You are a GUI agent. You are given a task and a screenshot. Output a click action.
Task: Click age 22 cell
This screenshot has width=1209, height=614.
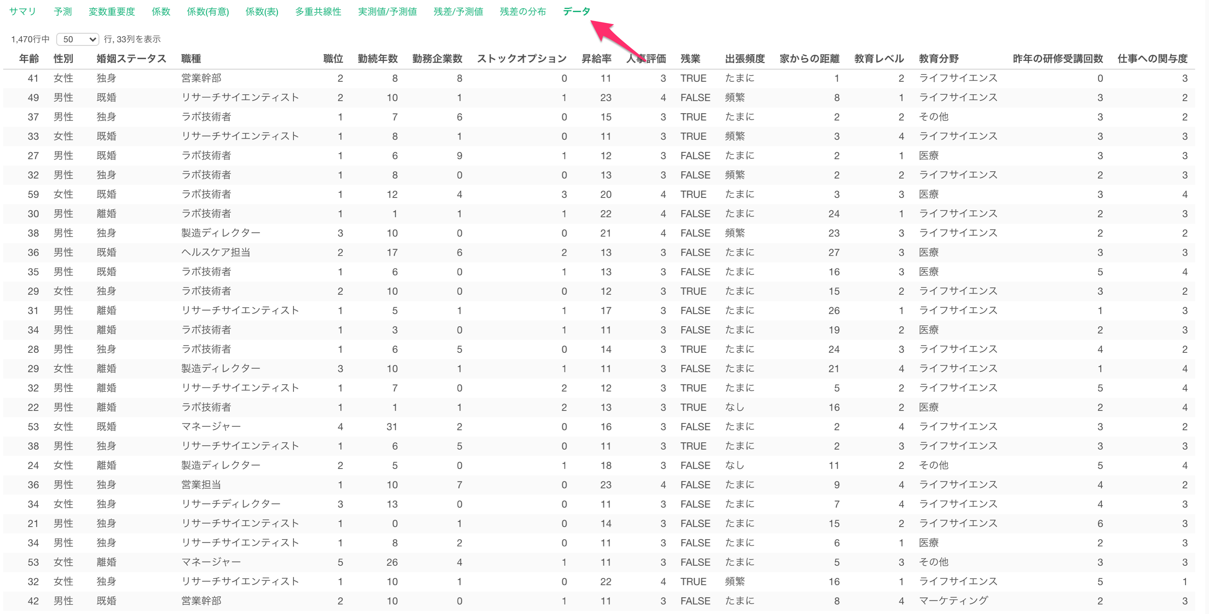click(33, 407)
